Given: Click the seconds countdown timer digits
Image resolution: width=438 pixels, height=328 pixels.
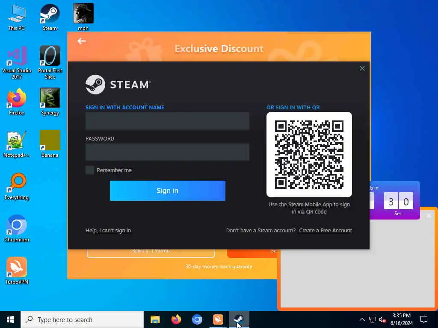Looking at the screenshot, I should (398, 202).
